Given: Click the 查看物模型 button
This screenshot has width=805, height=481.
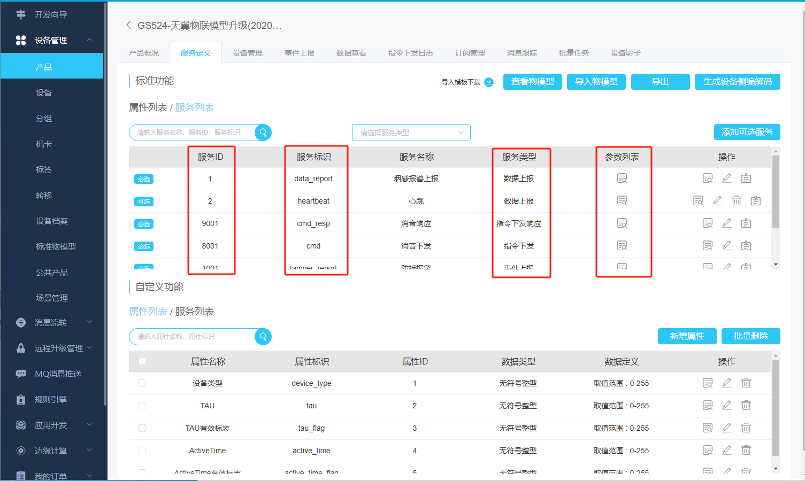Looking at the screenshot, I should (x=532, y=82).
